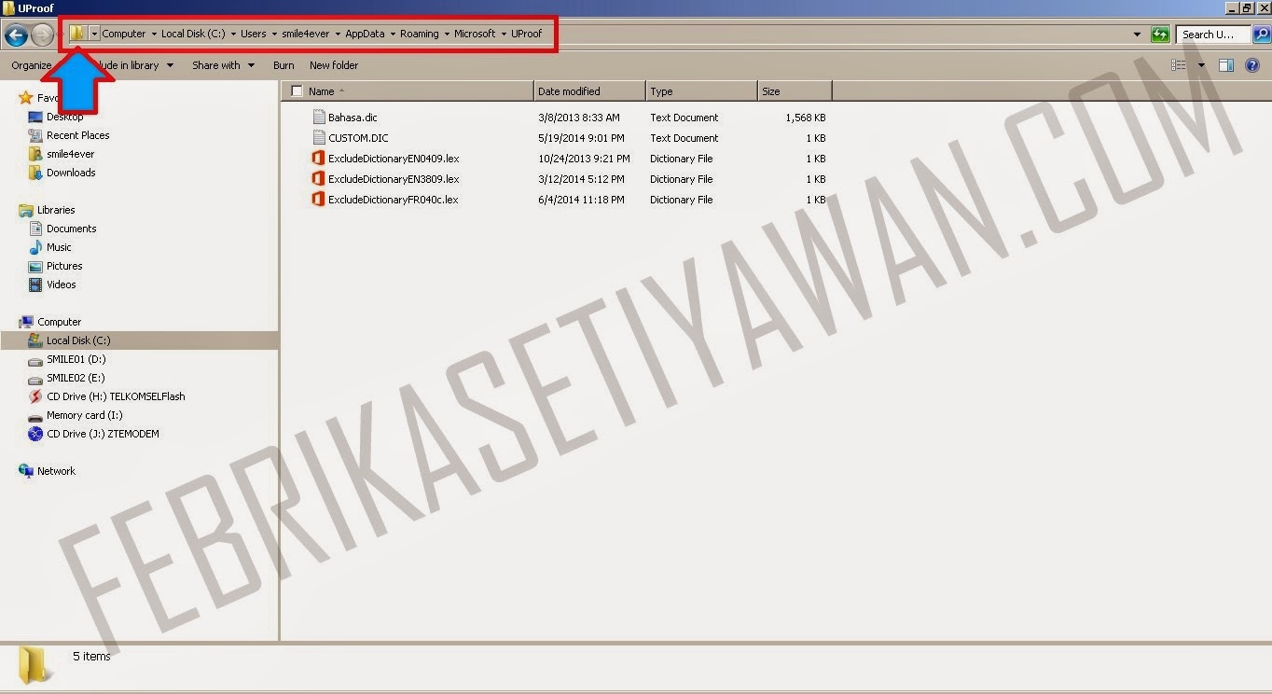Click the Forward navigation arrow

(x=42, y=35)
